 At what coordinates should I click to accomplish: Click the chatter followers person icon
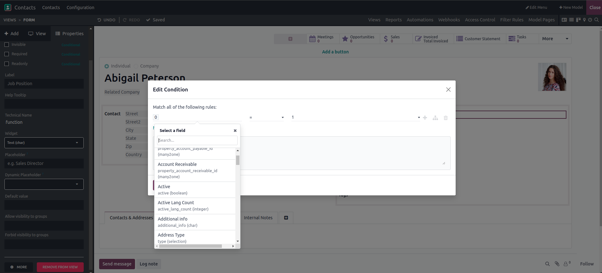point(566,264)
